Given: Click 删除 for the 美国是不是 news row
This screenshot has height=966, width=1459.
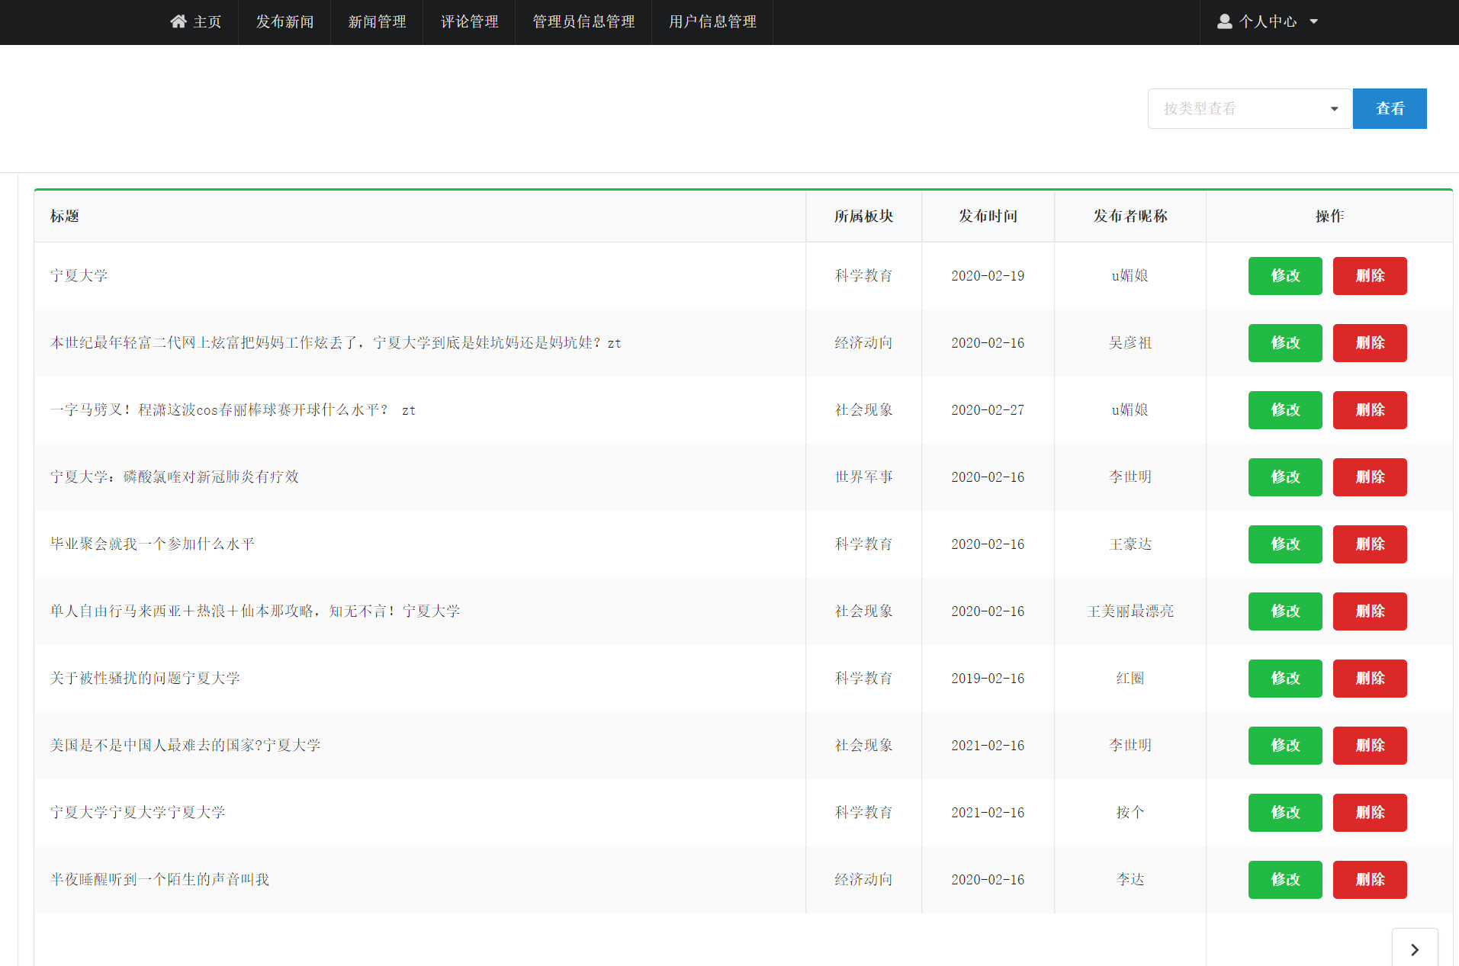Looking at the screenshot, I should (1370, 746).
